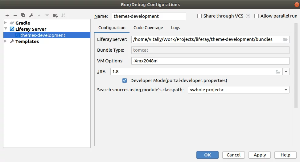Click the Name input field
This screenshot has width=300, height=162.
coord(149,16)
